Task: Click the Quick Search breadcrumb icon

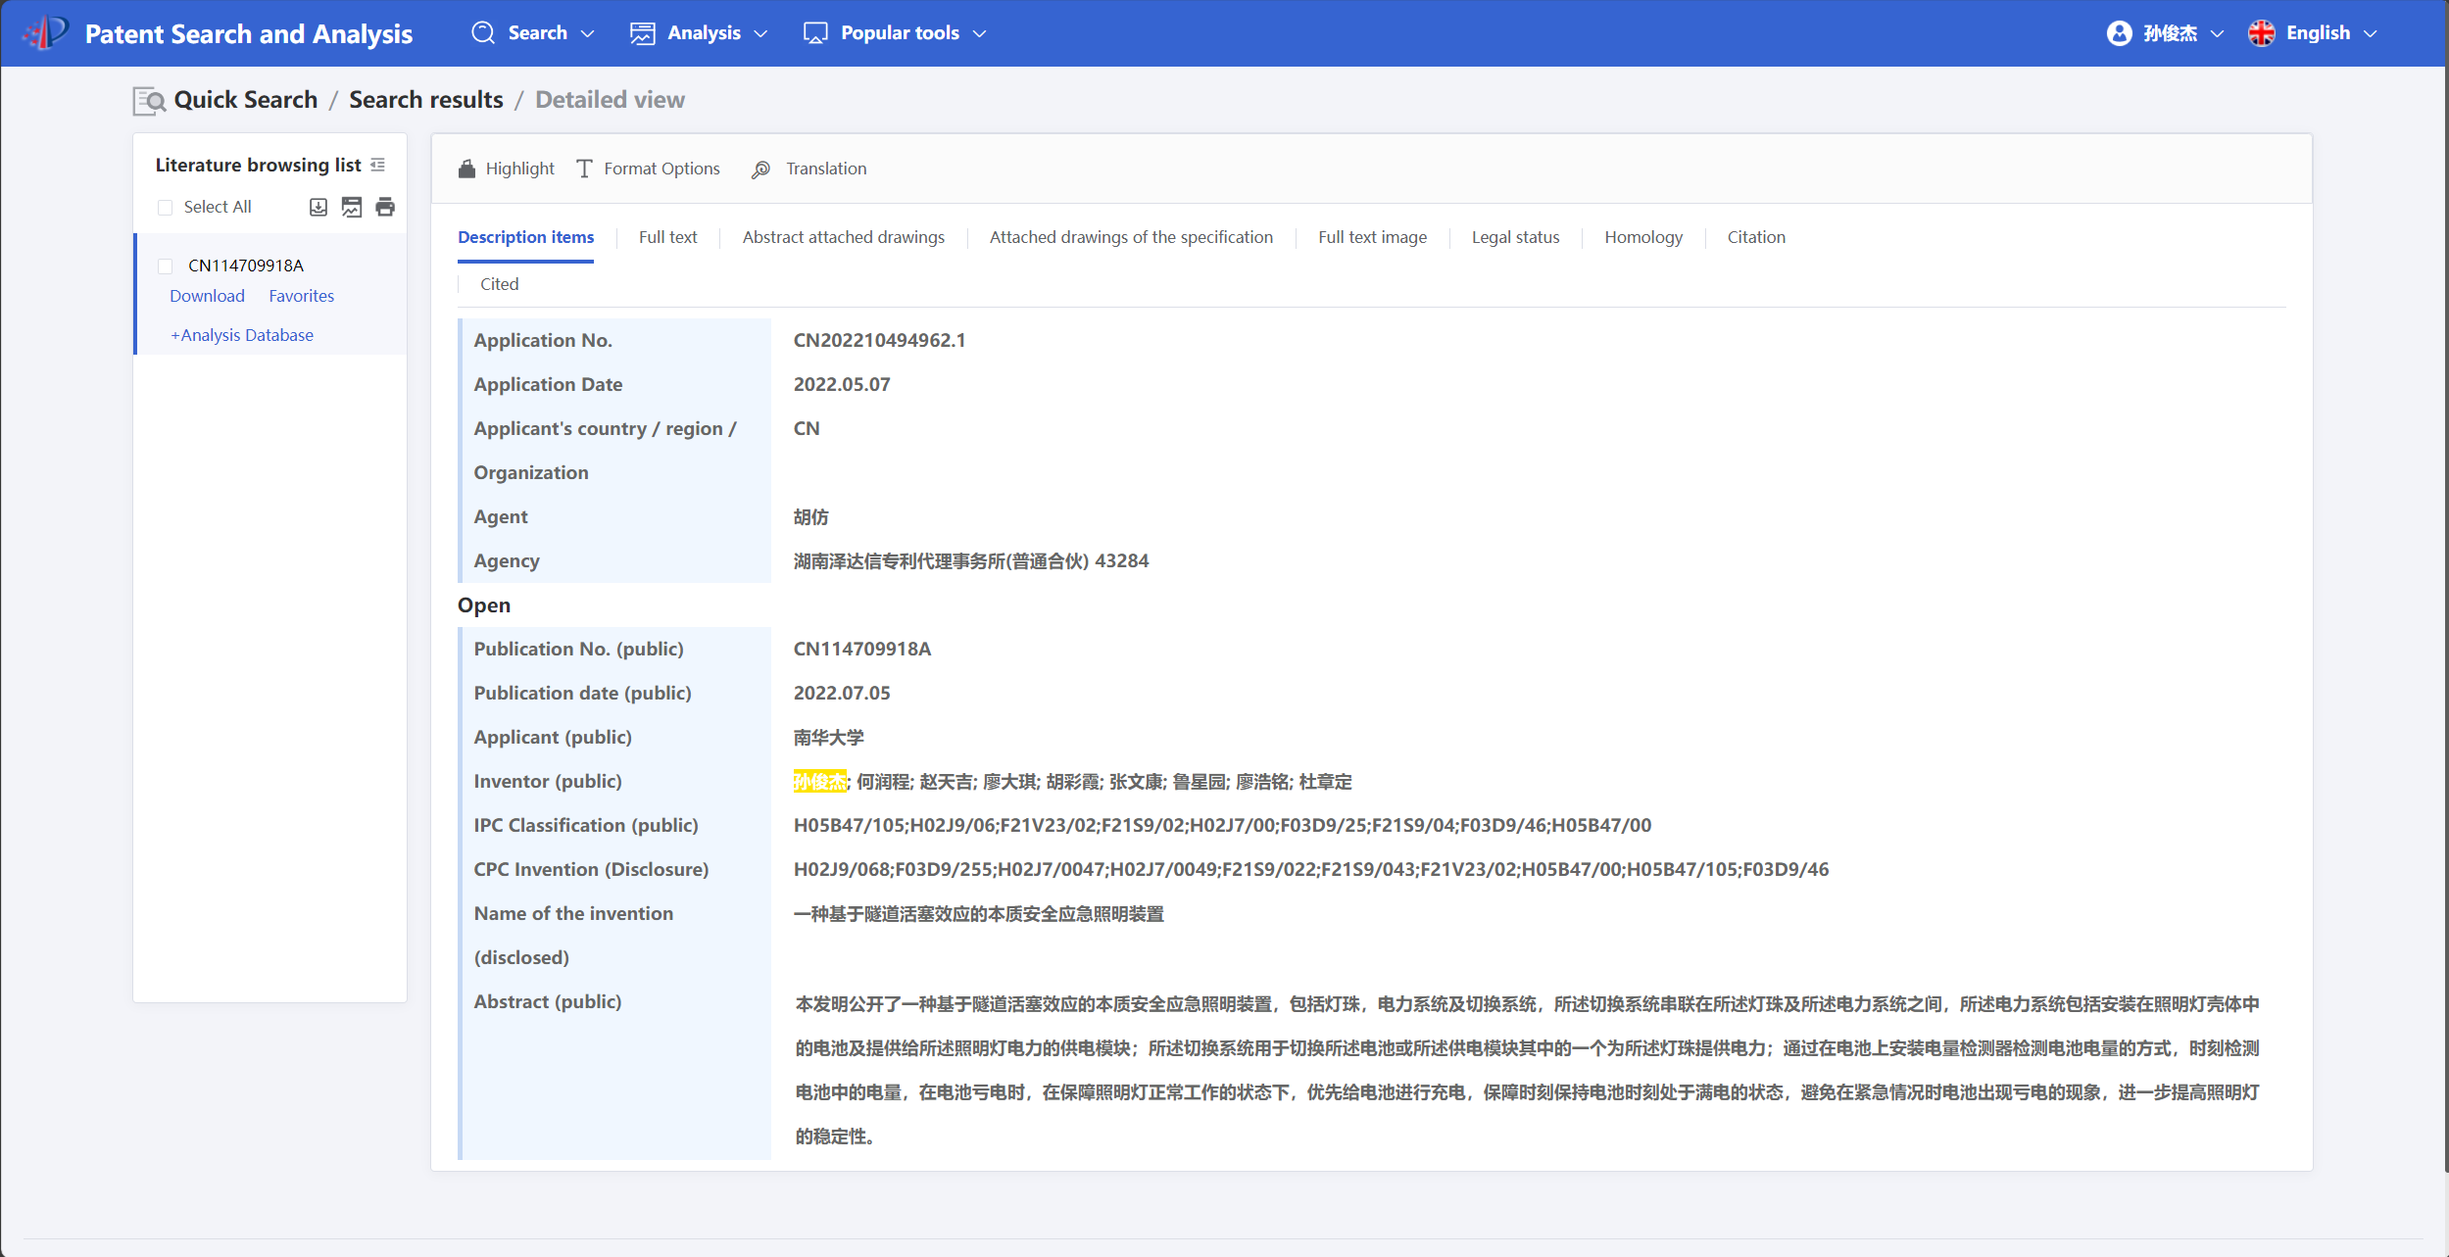Action: [149, 100]
